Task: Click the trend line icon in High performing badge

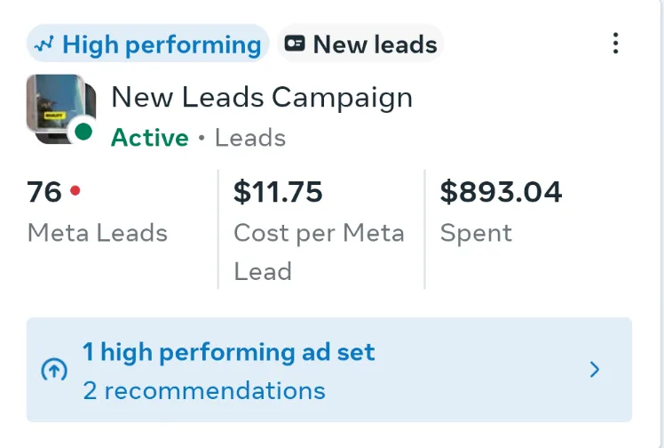Action: [x=44, y=44]
